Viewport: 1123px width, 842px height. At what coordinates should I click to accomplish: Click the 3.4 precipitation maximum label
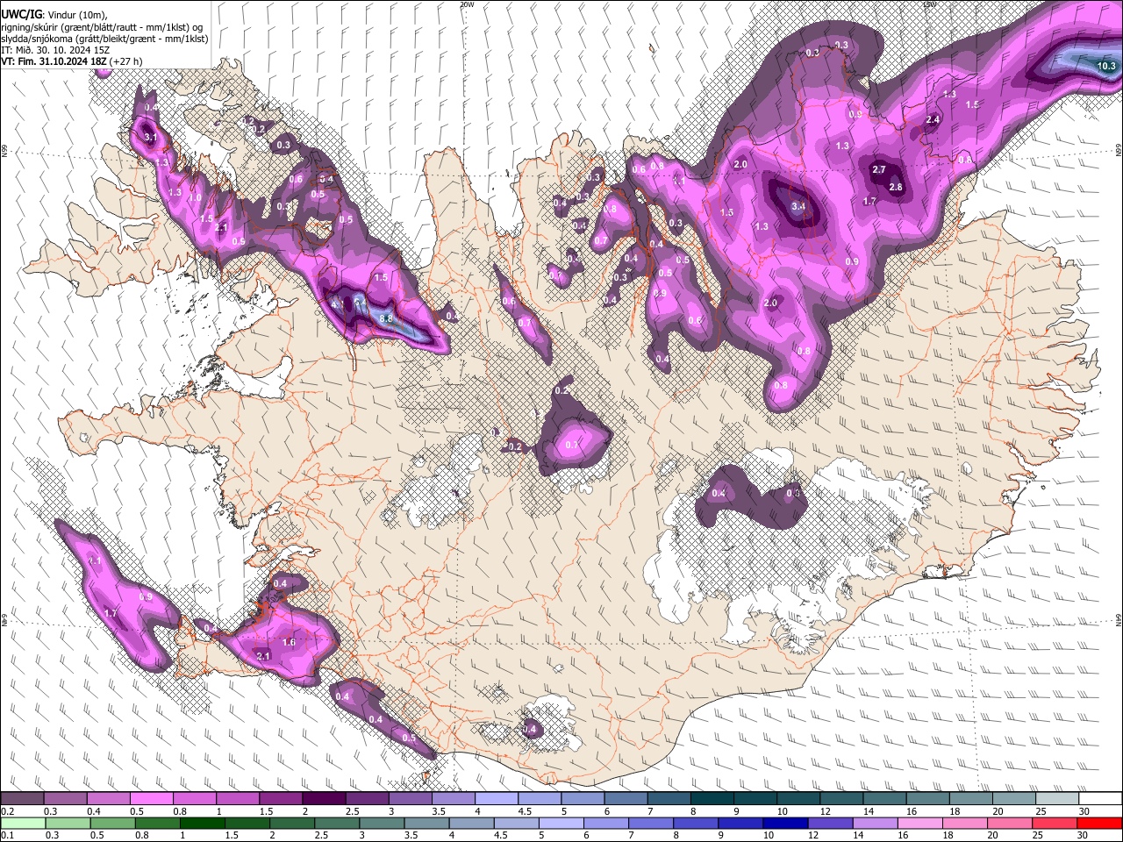click(798, 206)
